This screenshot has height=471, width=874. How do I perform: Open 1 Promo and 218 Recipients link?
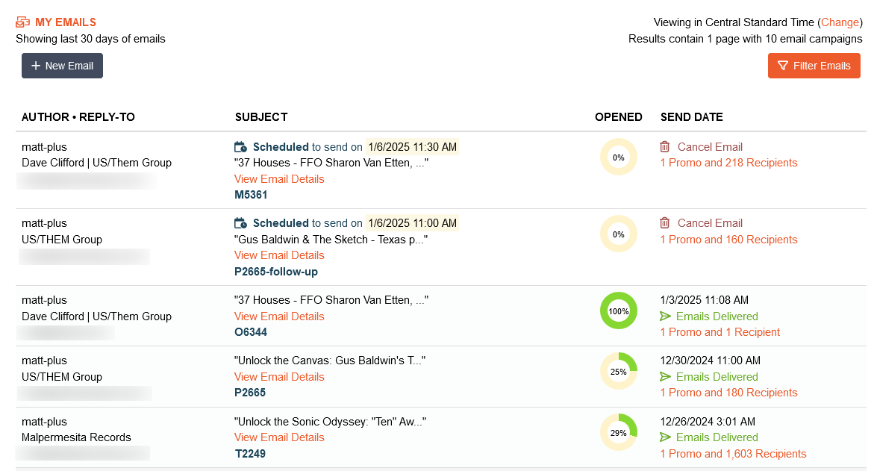tap(728, 163)
